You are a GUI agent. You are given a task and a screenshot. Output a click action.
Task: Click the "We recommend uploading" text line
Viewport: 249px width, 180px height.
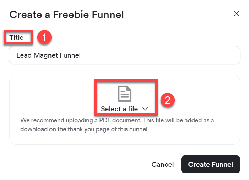point(117,120)
